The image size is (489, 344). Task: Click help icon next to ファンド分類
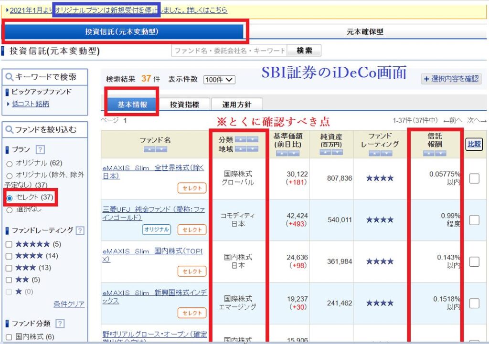60,323
